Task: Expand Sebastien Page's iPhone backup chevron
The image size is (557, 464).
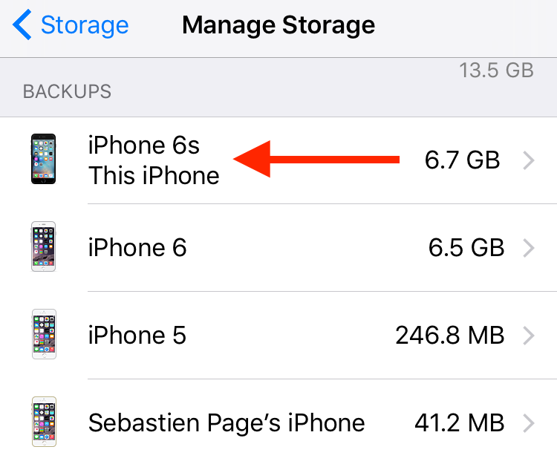Action: (529, 423)
